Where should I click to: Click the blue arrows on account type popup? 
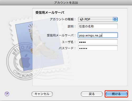click(115, 19)
